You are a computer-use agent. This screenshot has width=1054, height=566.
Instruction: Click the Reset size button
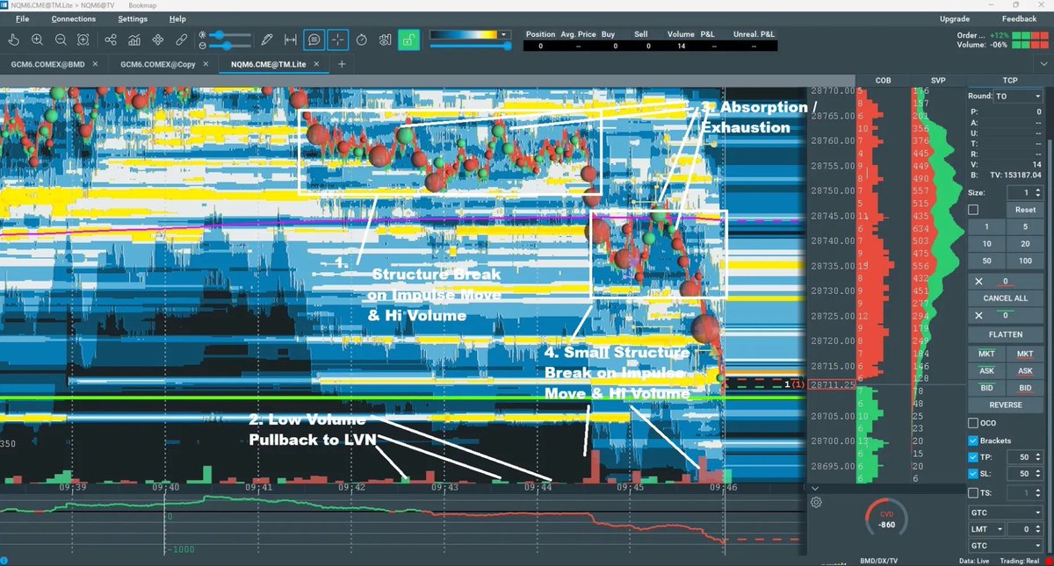(x=1024, y=210)
